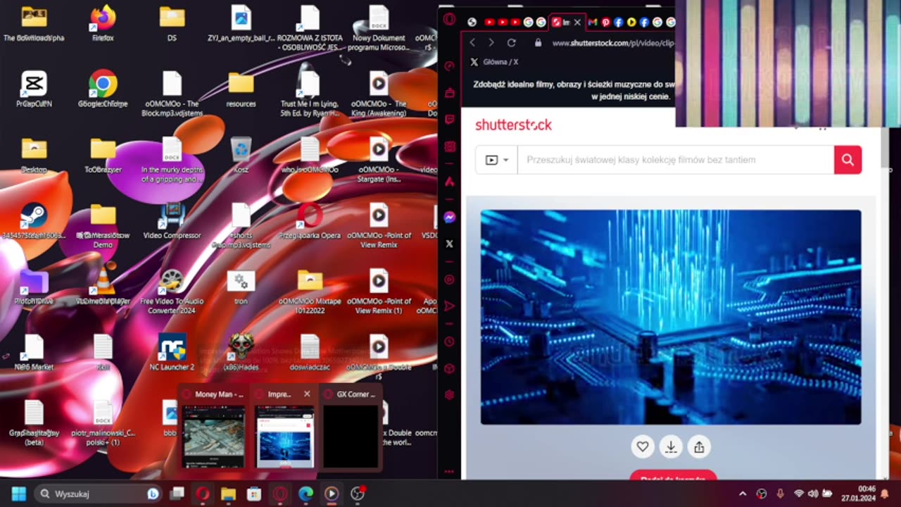Like the clip with the heart button
This screenshot has width=901, height=507.
coord(642,446)
